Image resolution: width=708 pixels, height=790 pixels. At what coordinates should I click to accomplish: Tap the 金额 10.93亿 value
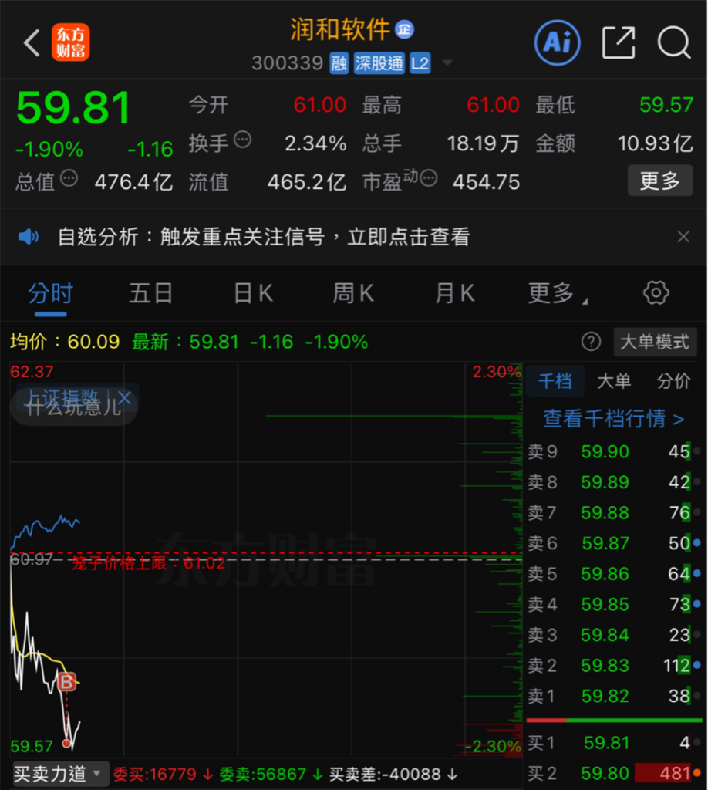655,143
